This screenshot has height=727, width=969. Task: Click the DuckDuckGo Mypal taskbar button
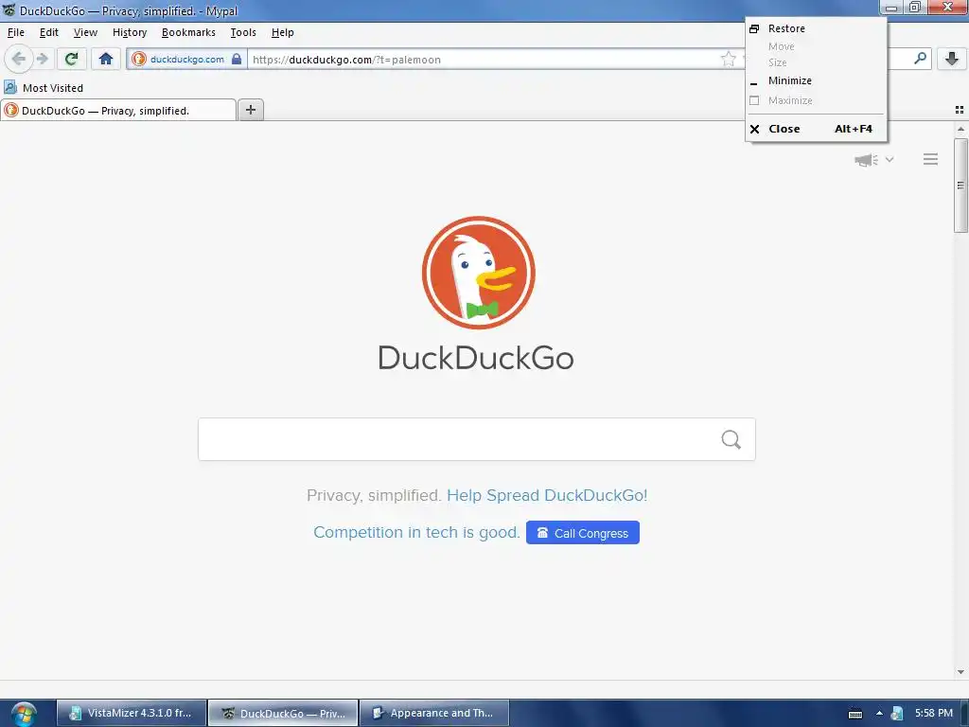[283, 713]
